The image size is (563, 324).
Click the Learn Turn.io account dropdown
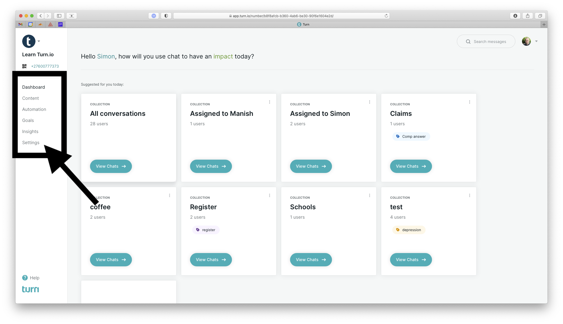(39, 41)
